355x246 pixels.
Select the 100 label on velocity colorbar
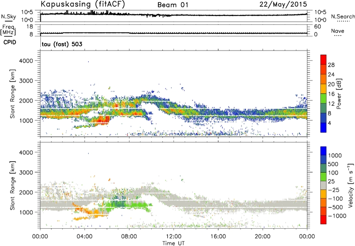pos(333,173)
